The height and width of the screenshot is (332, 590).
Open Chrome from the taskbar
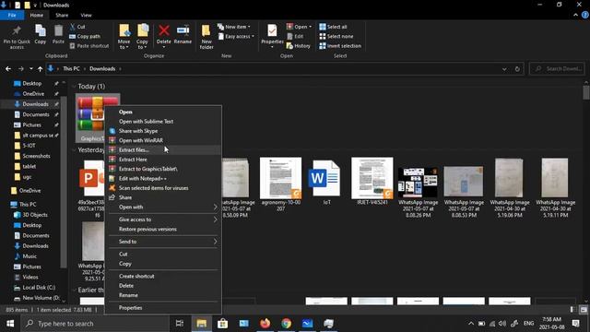coord(287,324)
